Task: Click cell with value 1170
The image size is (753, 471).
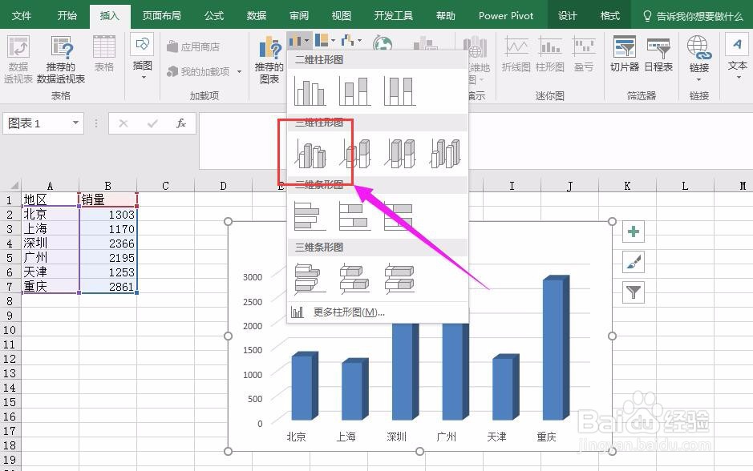Action: tap(108, 229)
